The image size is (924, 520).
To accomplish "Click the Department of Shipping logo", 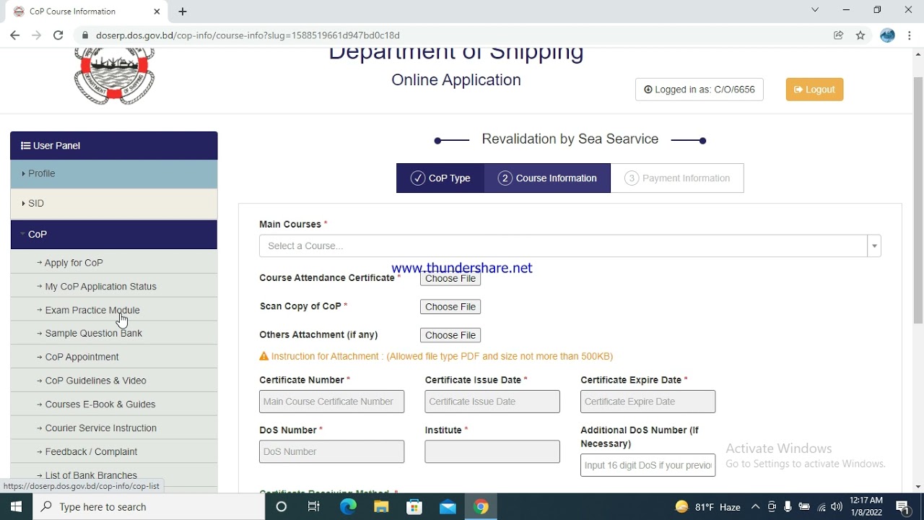I will click(x=114, y=76).
